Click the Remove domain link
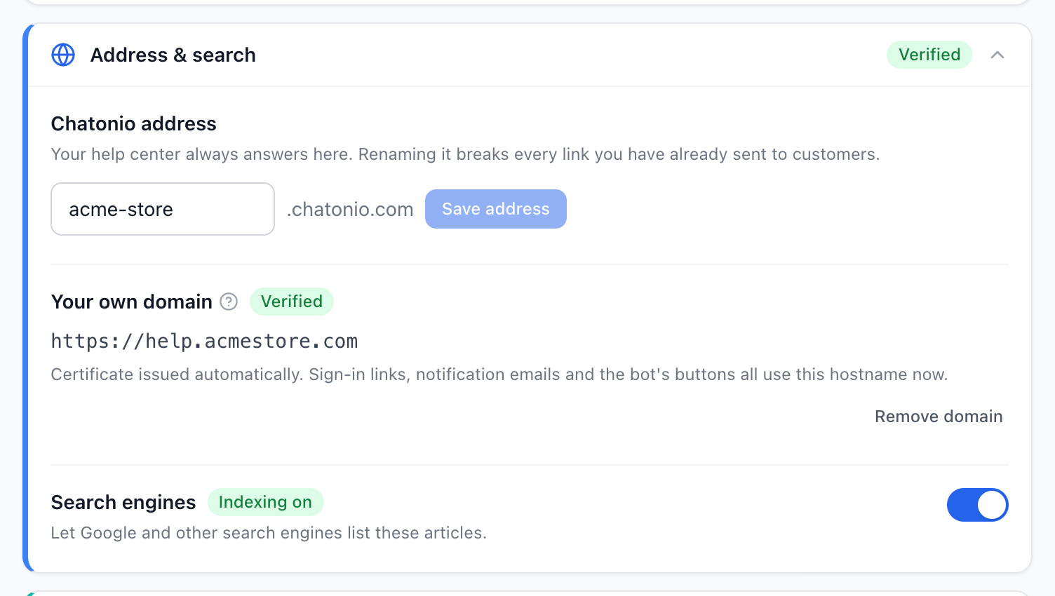 (939, 416)
